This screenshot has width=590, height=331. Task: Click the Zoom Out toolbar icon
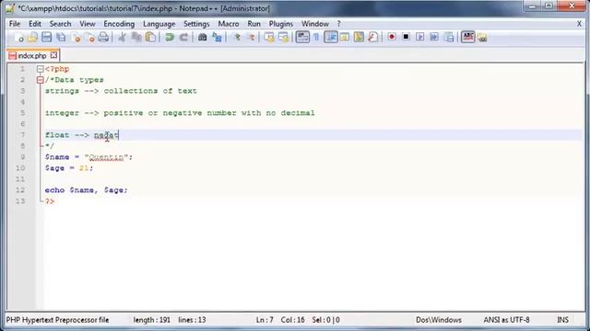coord(251,37)
